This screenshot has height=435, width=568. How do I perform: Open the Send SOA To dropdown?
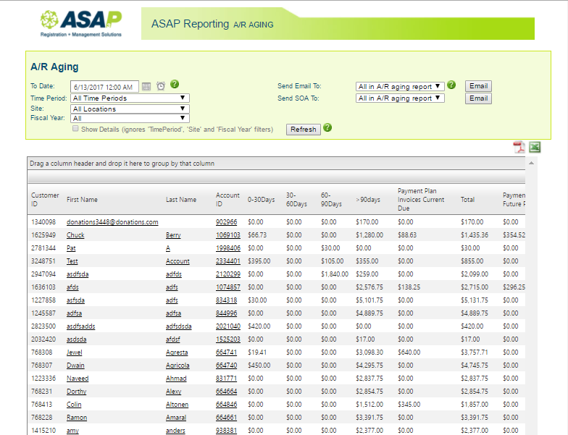click(x=400, y=98)
